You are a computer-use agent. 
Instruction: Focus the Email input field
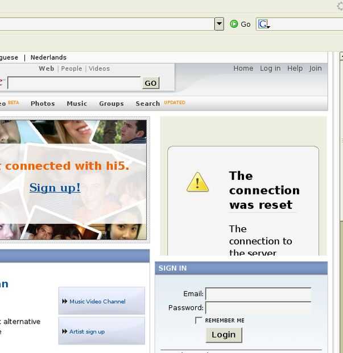tap(258, 294)
